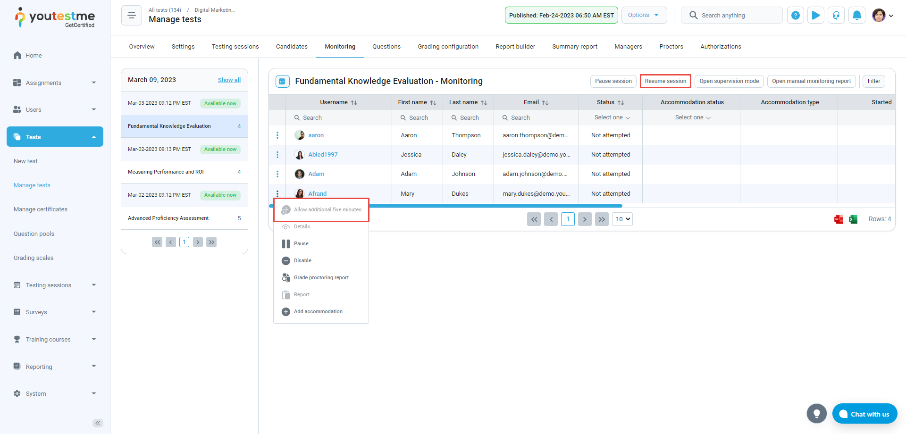Screen dimensions: 906x434
Task: Open the Status filter Select one dropdown
Action: click(x=612, y=117)
